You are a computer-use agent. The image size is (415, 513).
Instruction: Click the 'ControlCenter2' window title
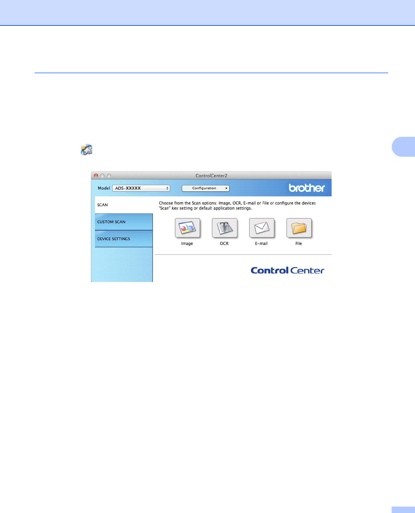coord(211,176)
